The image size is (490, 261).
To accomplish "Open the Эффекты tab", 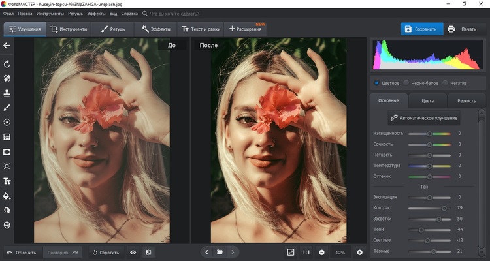I will tap(155, 29).
